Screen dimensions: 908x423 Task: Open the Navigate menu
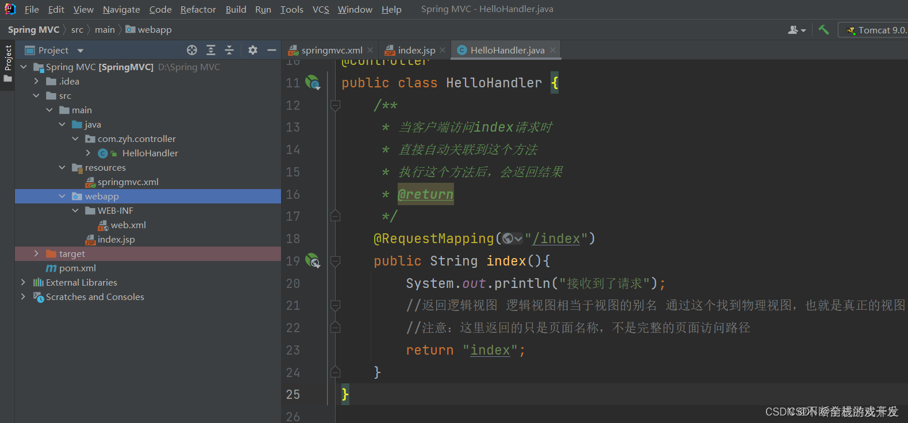tap(121, 10)
